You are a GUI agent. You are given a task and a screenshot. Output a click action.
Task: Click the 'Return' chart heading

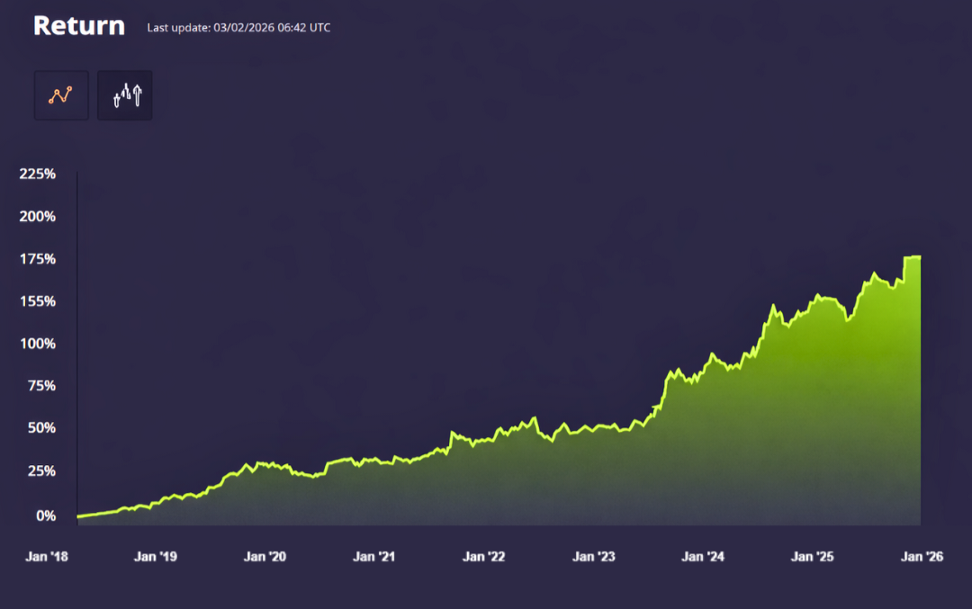[79, 26]
